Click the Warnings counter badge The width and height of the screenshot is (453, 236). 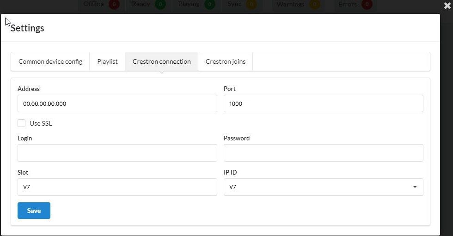coord(314,4)
